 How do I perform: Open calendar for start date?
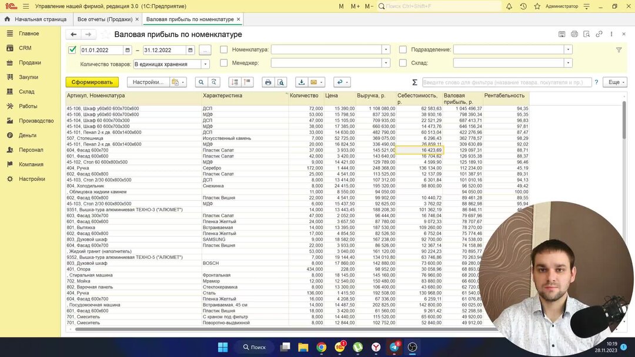point(127,50)
